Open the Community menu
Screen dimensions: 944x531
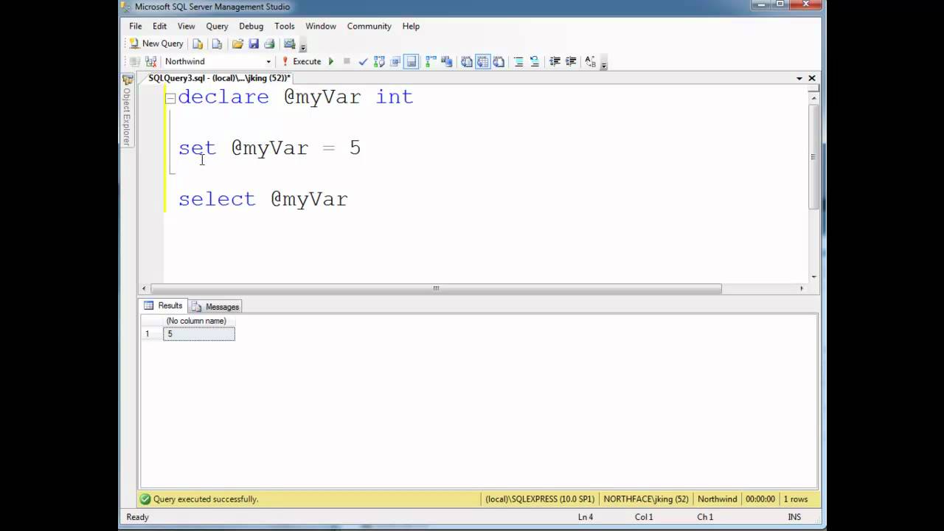pos(369,26)
